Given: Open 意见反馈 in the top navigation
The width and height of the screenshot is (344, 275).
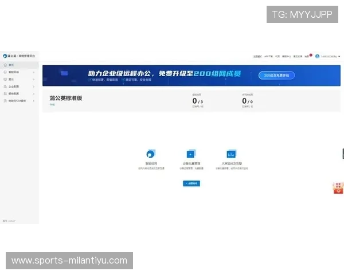Looking at the screenshot, I should click(x=298, y=56).
